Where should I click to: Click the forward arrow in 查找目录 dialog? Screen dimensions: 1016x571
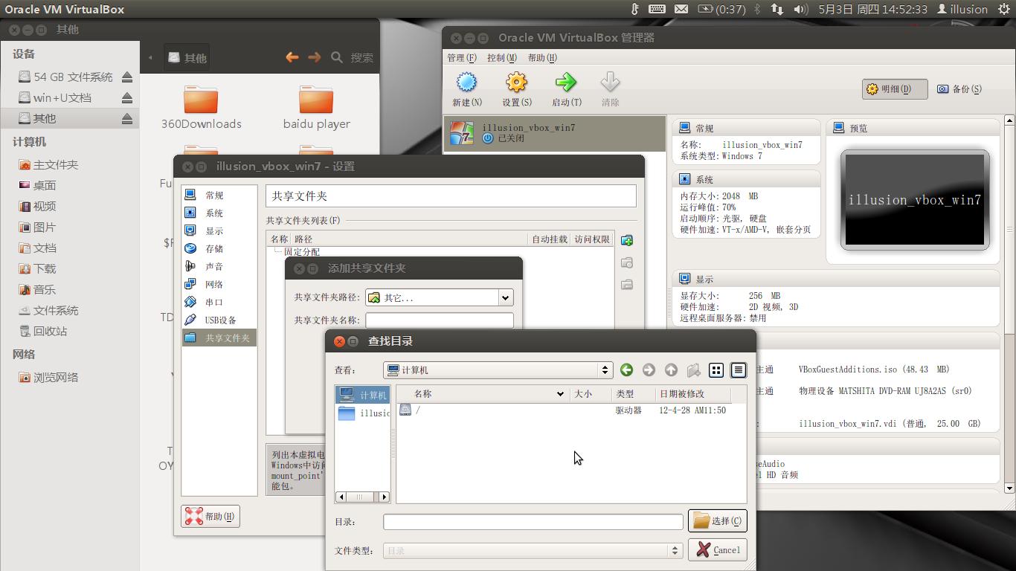(649, 370)
